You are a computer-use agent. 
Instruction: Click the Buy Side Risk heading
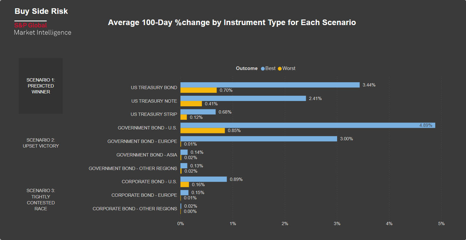click(41, 11)
